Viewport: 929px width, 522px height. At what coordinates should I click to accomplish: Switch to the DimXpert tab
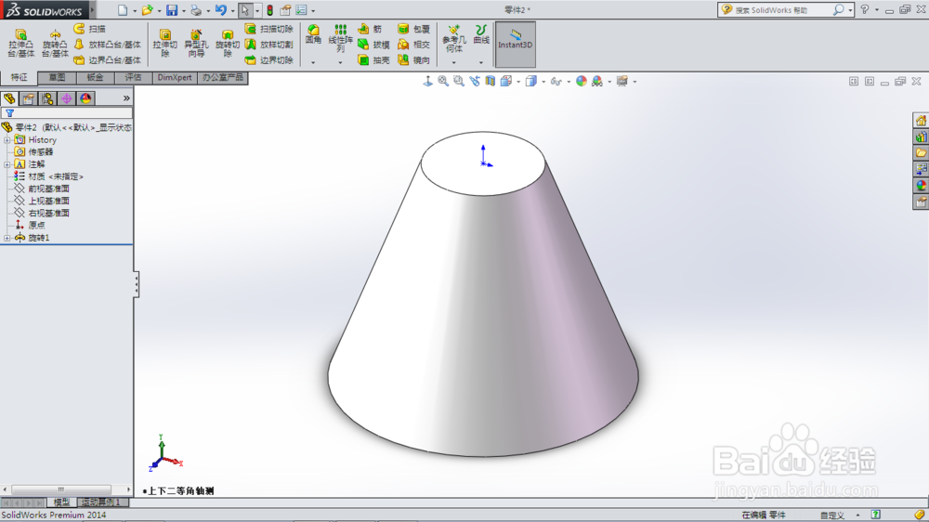pos(175,78)
